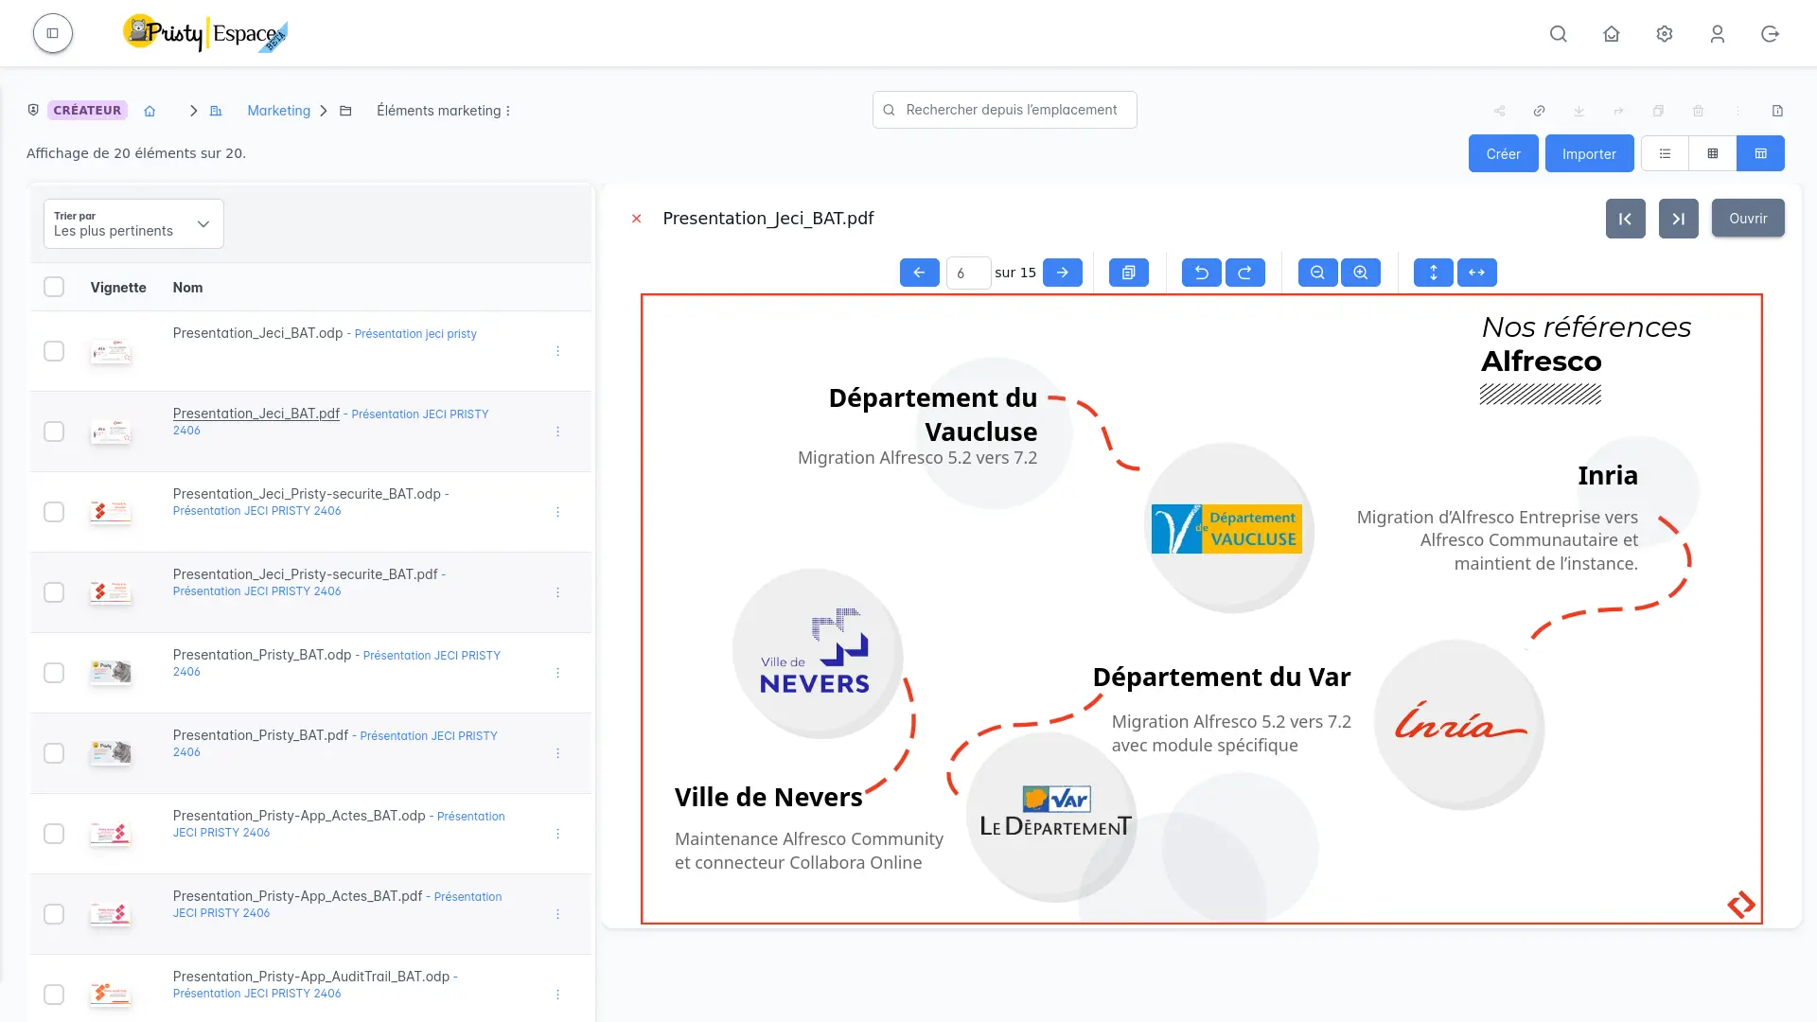
Task: Click the Importer button
Action: (x=1589, y=153)
